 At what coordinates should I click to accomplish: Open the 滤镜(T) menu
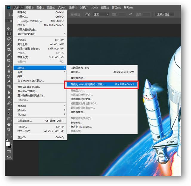click(x=84, y=7)
